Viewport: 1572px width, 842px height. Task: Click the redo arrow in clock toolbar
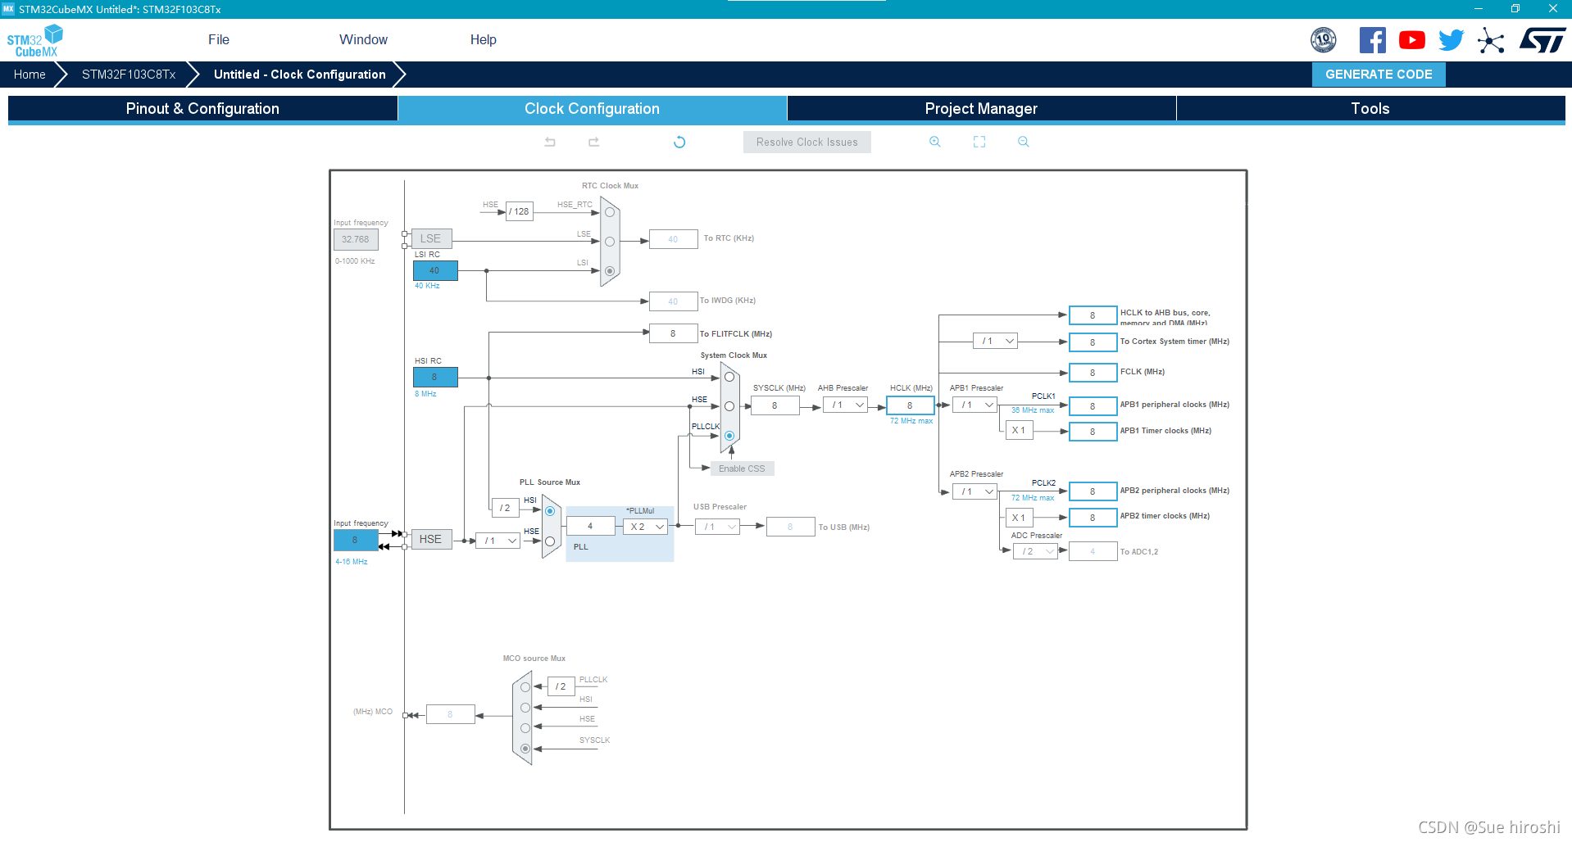(594, 142)
